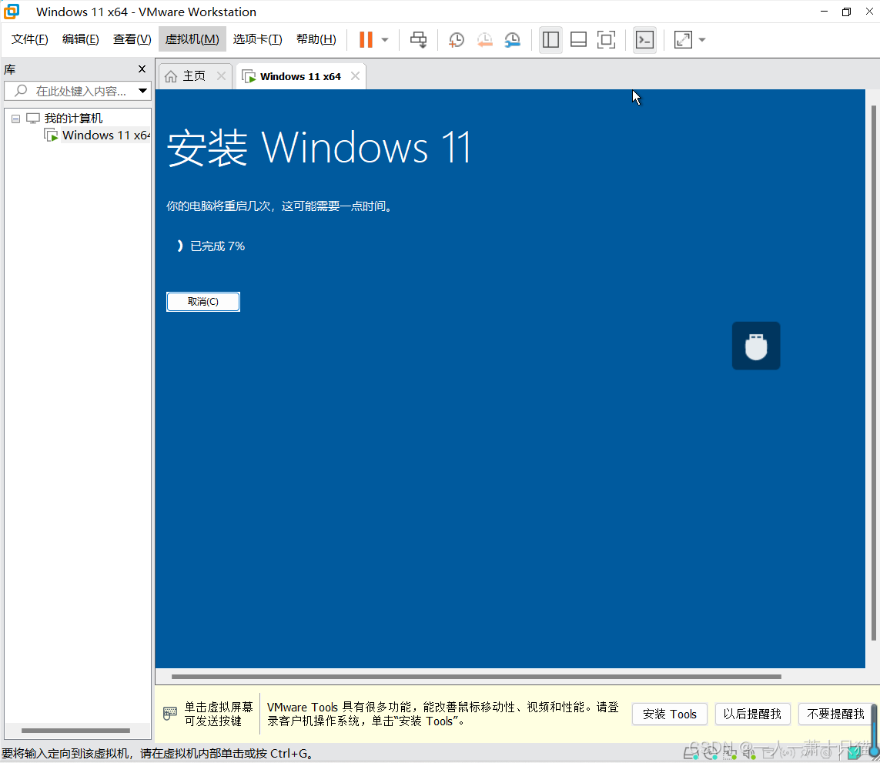Open the power options dropdown arrow
880x763 pixels.
[x=385, y=40]
